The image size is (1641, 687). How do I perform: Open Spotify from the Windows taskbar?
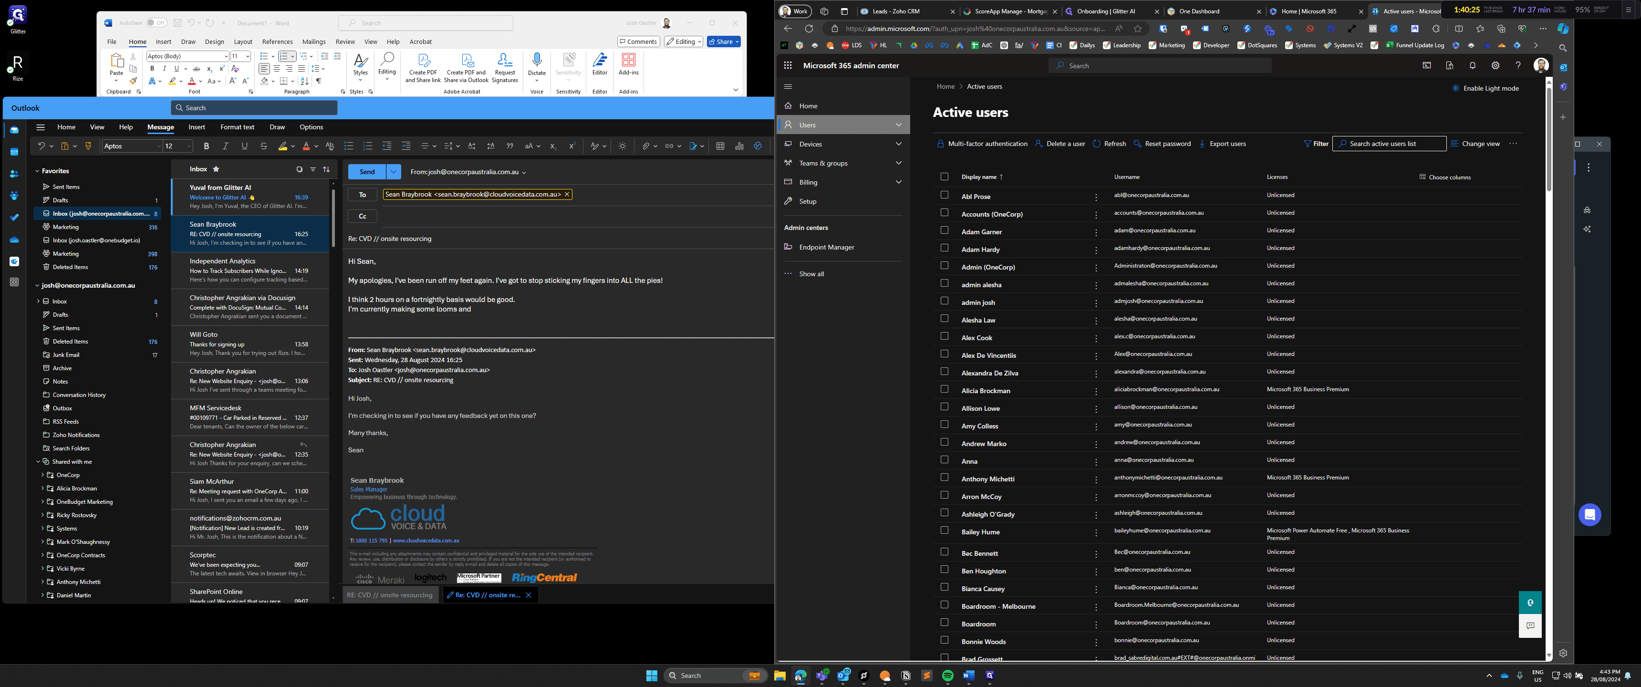(947, 676)
